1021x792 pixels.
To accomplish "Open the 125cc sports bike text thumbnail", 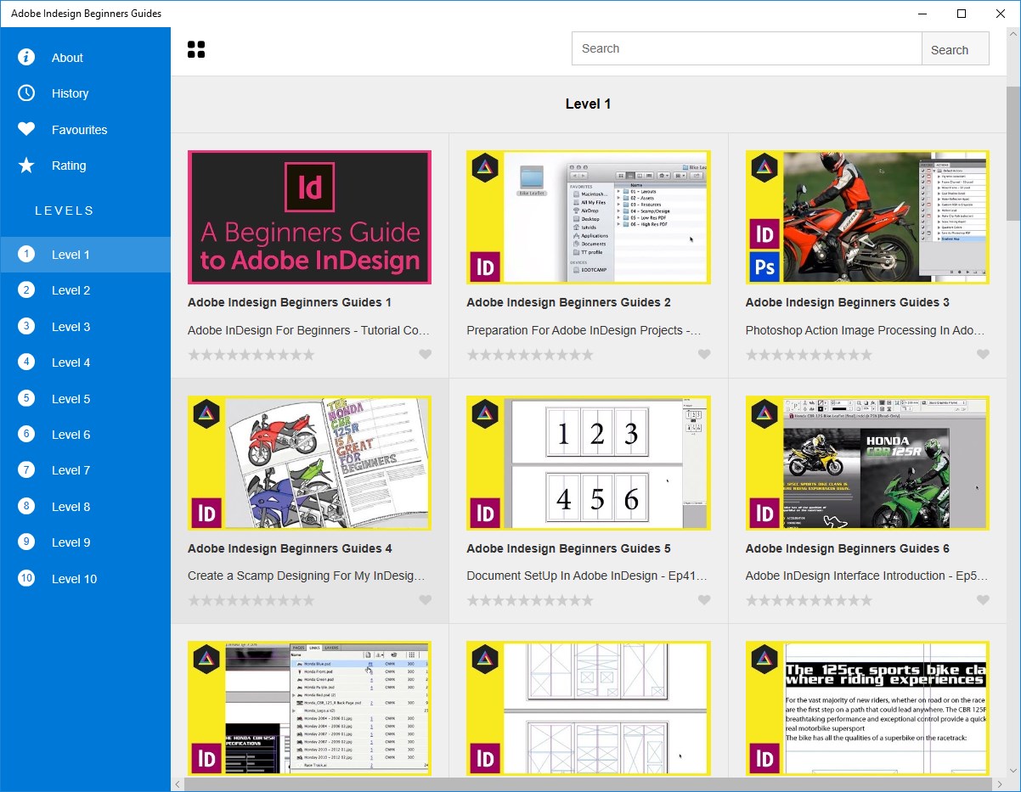I will [x=867, y=708].
